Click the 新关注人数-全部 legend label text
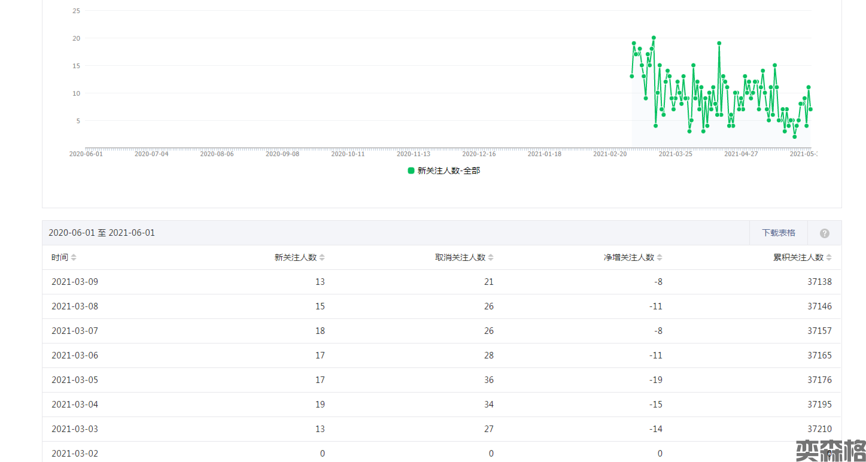Viewport: 866px width, 462px height. 449,171
